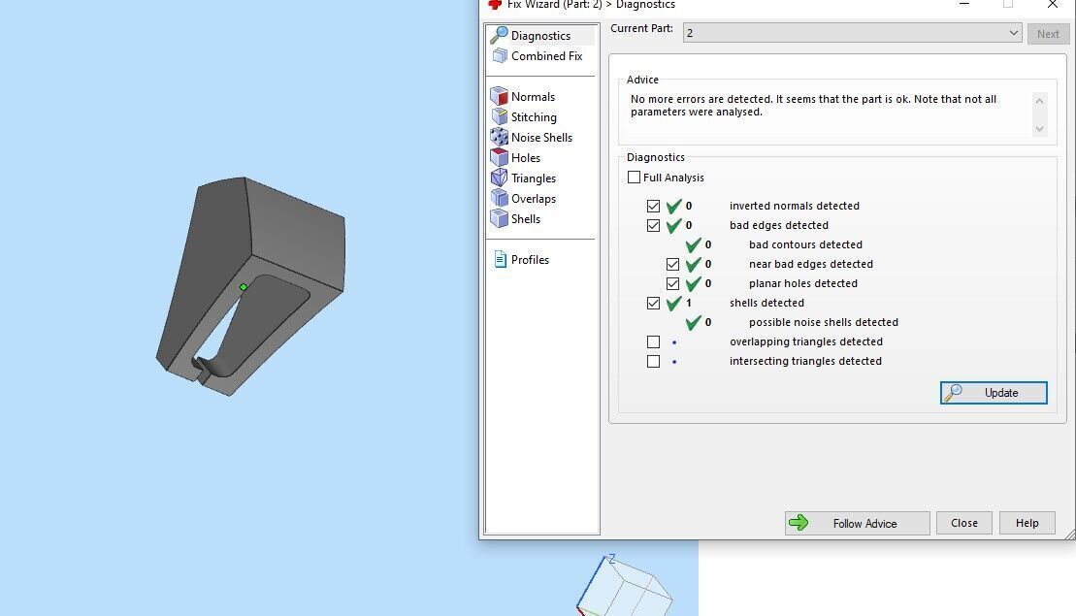Click Advice box scroll up arrow
This screenshot has height=616, width=1076.
coord(1040,101)
